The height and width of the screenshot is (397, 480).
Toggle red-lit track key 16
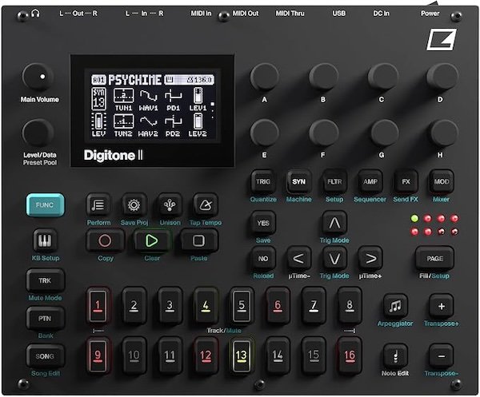pos(350,355)
